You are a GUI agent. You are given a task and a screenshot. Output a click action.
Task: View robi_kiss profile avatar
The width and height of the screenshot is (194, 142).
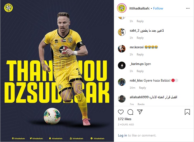coord(122,82)
